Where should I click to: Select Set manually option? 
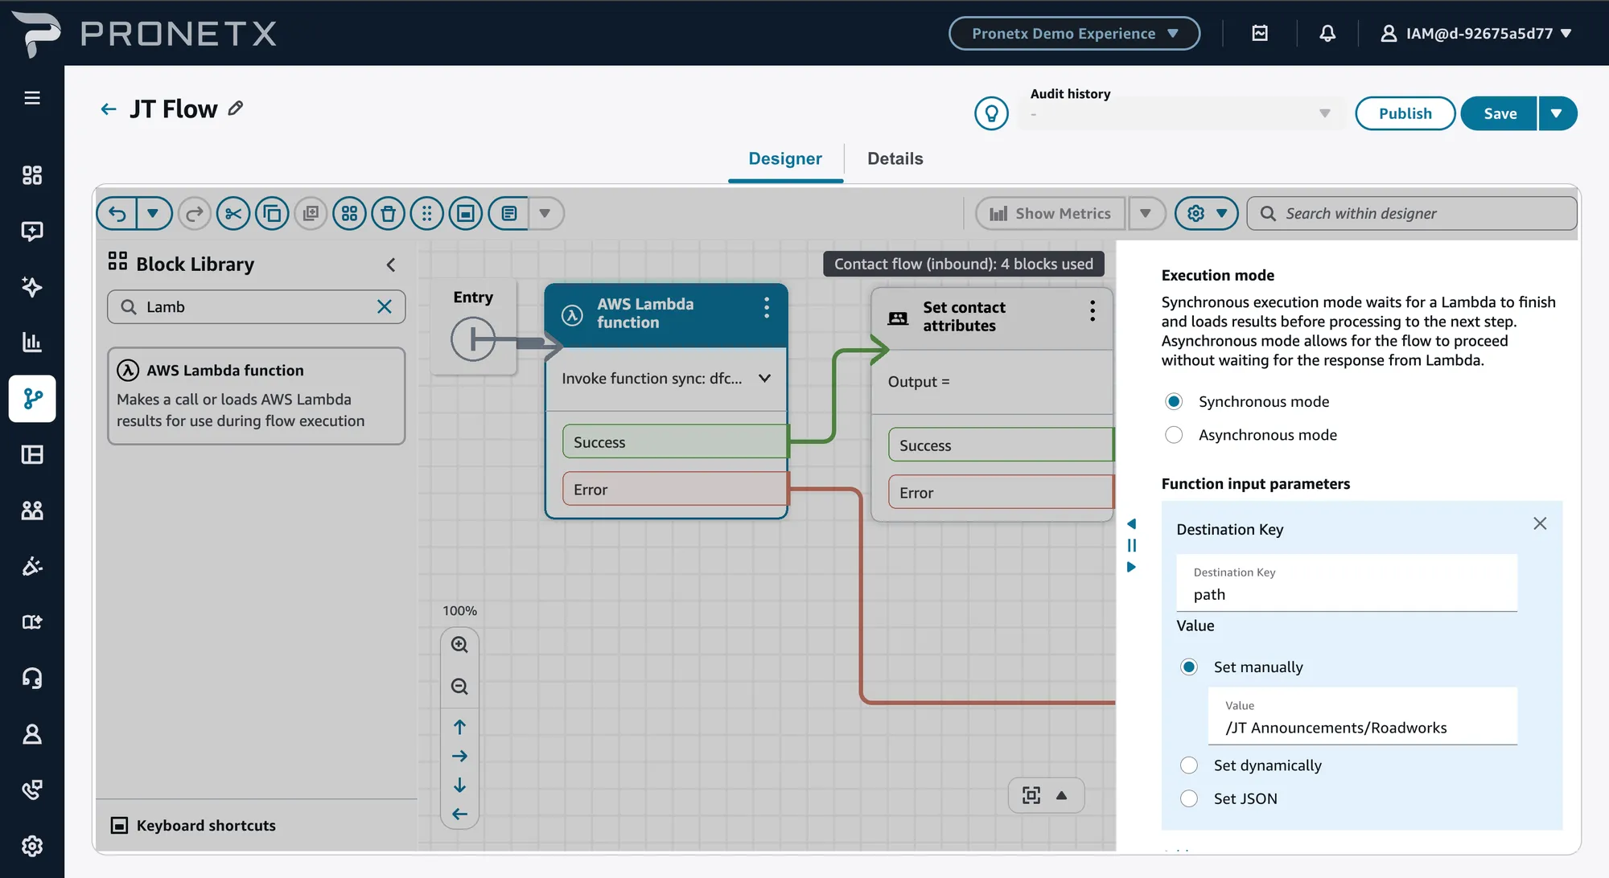pyautogui.click(x=1189, y=667)
